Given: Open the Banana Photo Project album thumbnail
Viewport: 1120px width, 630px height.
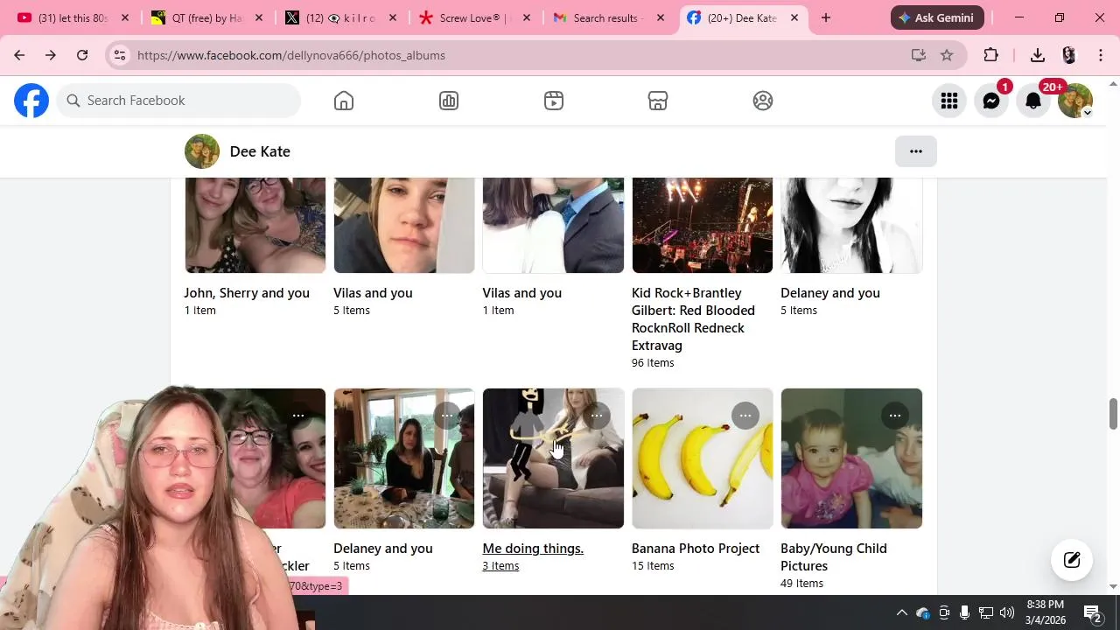Looking at the screenshot, I should pyautogui.click(x=703, y=458).
